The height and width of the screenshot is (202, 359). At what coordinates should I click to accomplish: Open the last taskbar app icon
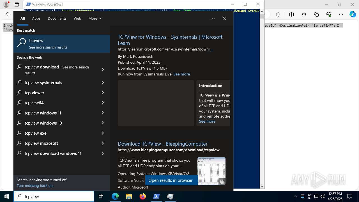170,196
